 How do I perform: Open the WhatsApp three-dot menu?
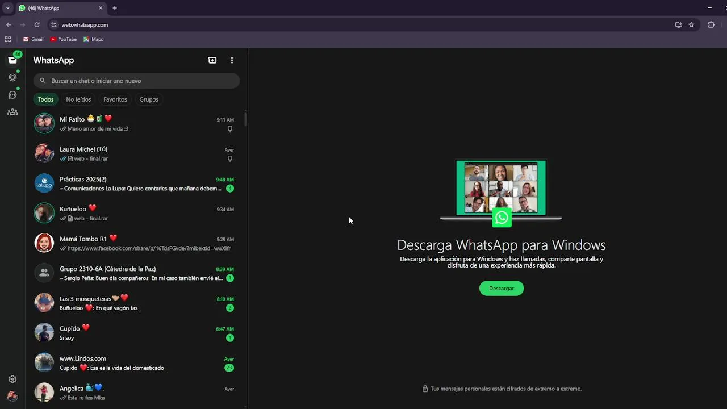click(232, 60)
